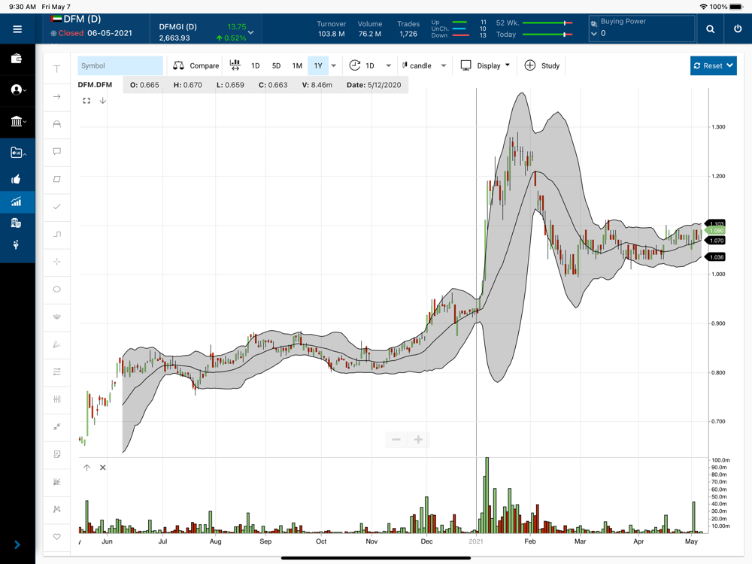This screenshot has height=564, width=752.
Task: Select the note annotation tool
Action: pyautogui.click(x=57, y=454)
